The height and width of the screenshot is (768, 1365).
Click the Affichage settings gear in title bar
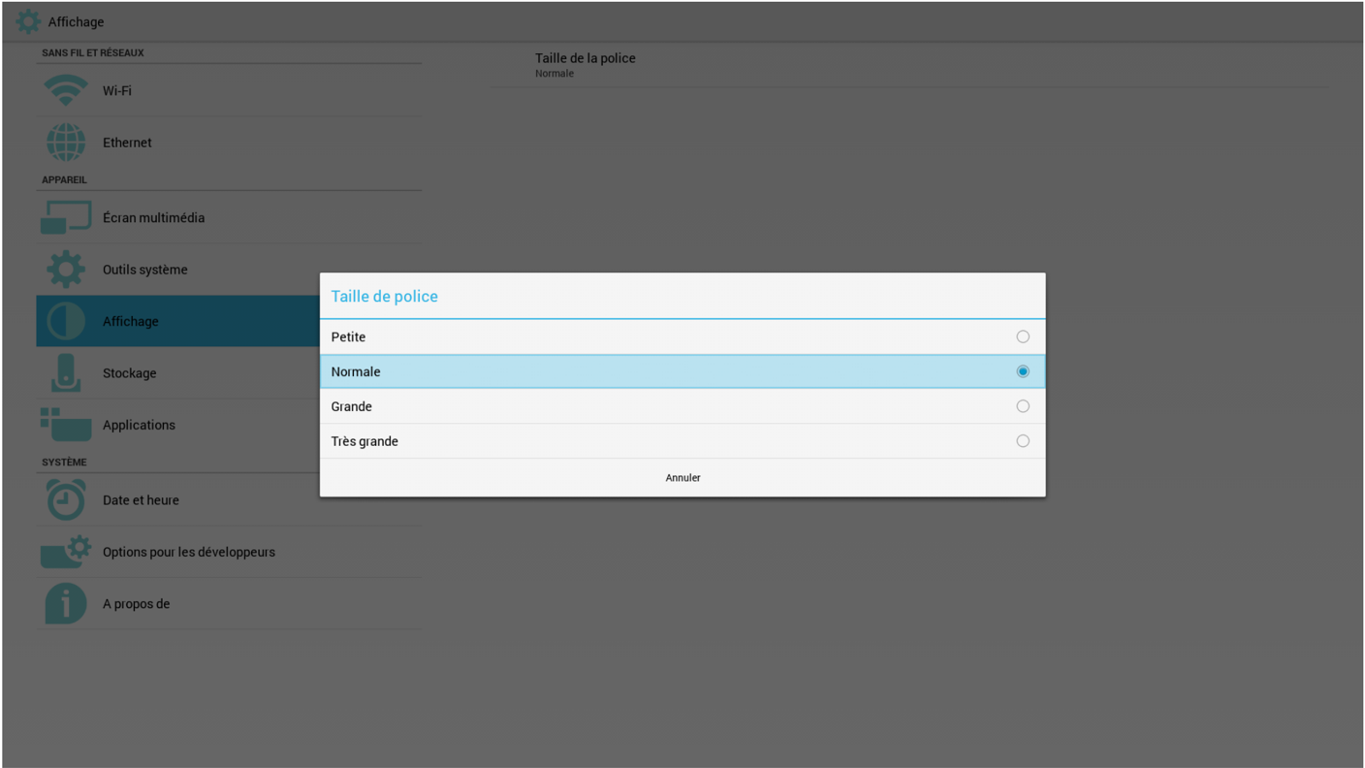(x=28, y=21)
